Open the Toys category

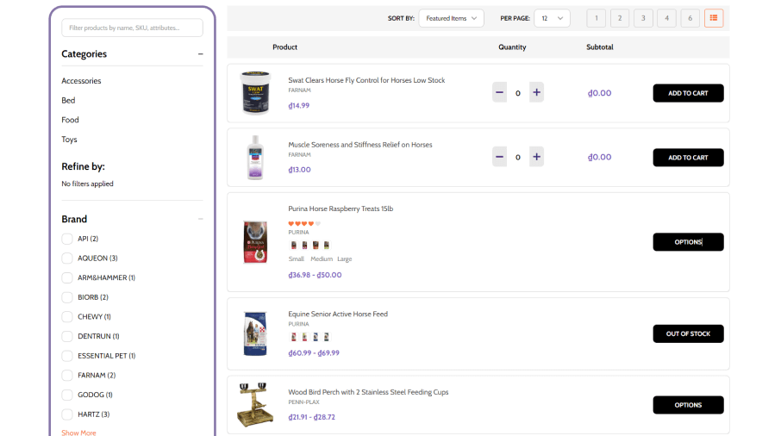coord(69,140)
